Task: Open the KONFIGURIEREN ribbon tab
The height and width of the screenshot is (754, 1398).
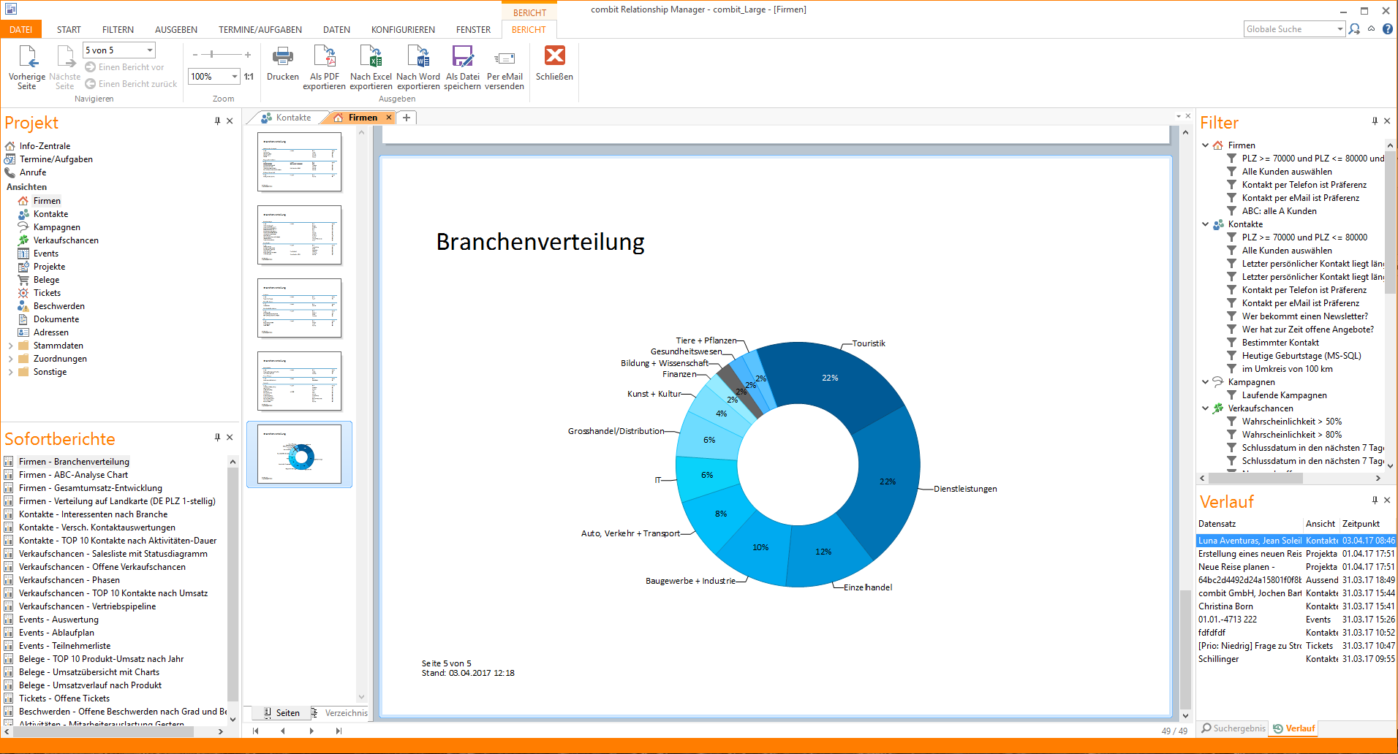Action: click(x=402, y=30)
